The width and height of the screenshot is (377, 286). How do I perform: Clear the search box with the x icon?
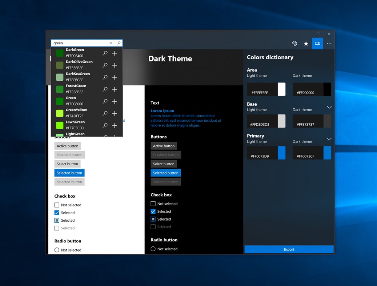pos(111,43)
